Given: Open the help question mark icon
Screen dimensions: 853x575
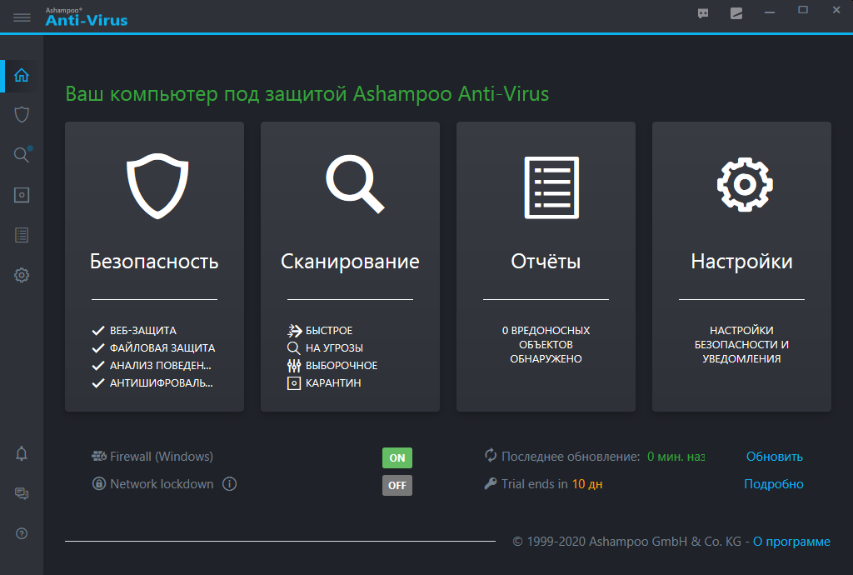Looking at the screenshot, I should [x=22, y=533].
